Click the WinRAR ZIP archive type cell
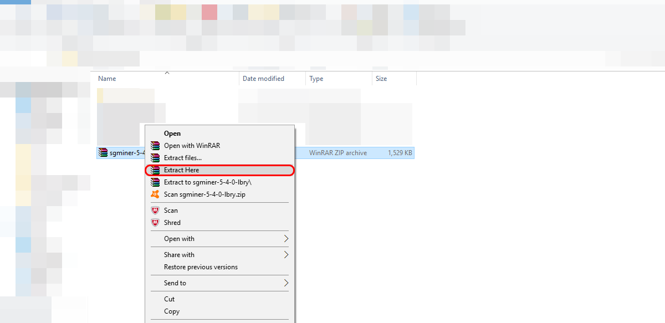 point(338,153)
